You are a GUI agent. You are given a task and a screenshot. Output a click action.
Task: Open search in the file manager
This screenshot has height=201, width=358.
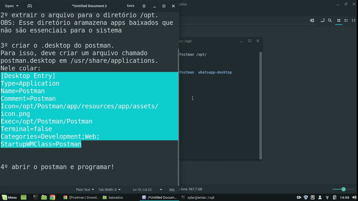[330, 20]
